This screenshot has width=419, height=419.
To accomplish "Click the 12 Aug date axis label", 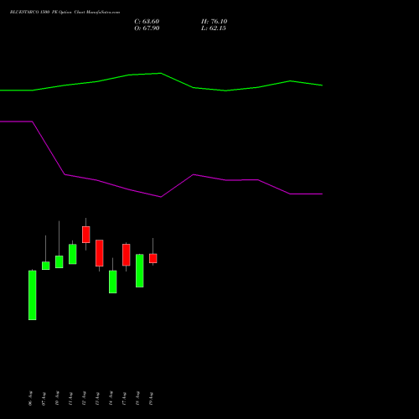I will [84, 398].
